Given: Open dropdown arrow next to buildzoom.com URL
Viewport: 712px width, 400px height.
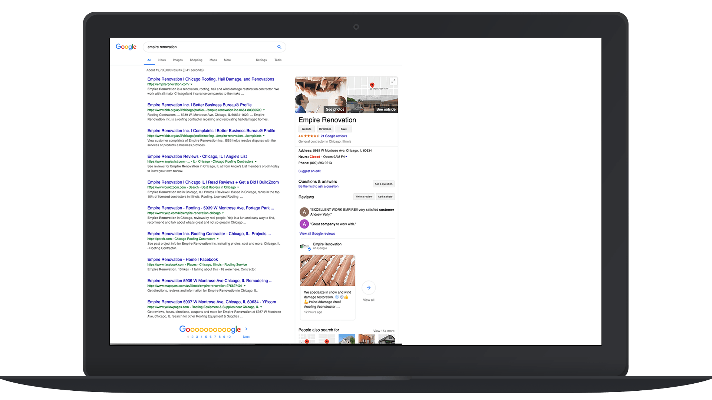Looking at the screenshot, I should [238, 187].
